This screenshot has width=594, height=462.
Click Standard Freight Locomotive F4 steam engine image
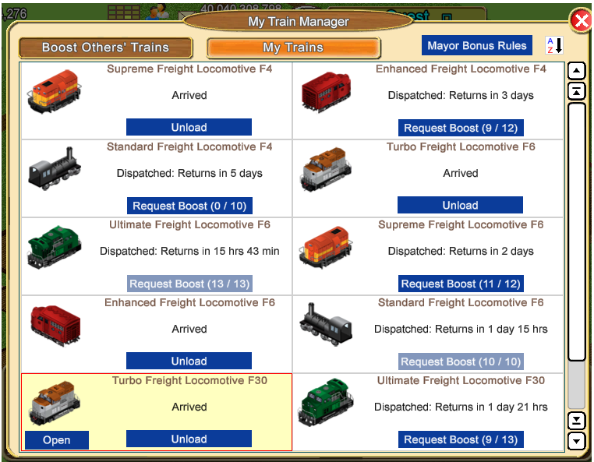coord(55,168)
